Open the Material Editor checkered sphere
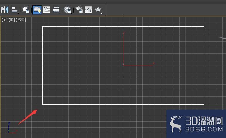This screenshot has height=138, width=226. [68, 10]
